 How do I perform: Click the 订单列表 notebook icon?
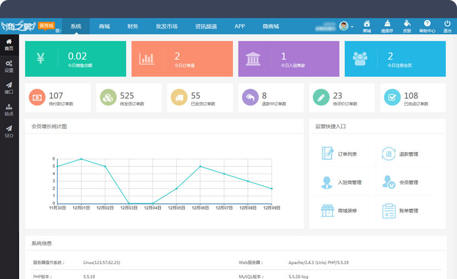click(x=328, y=154)
